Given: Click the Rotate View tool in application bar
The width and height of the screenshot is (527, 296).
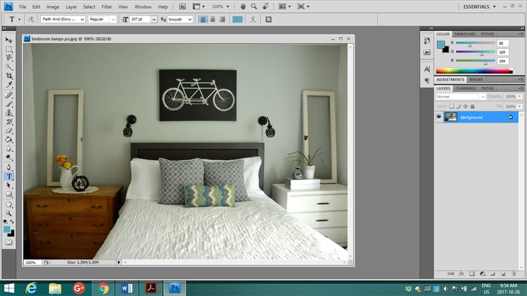Looking at the screenshot, I should pyautogui.click(x=265, y=6).
